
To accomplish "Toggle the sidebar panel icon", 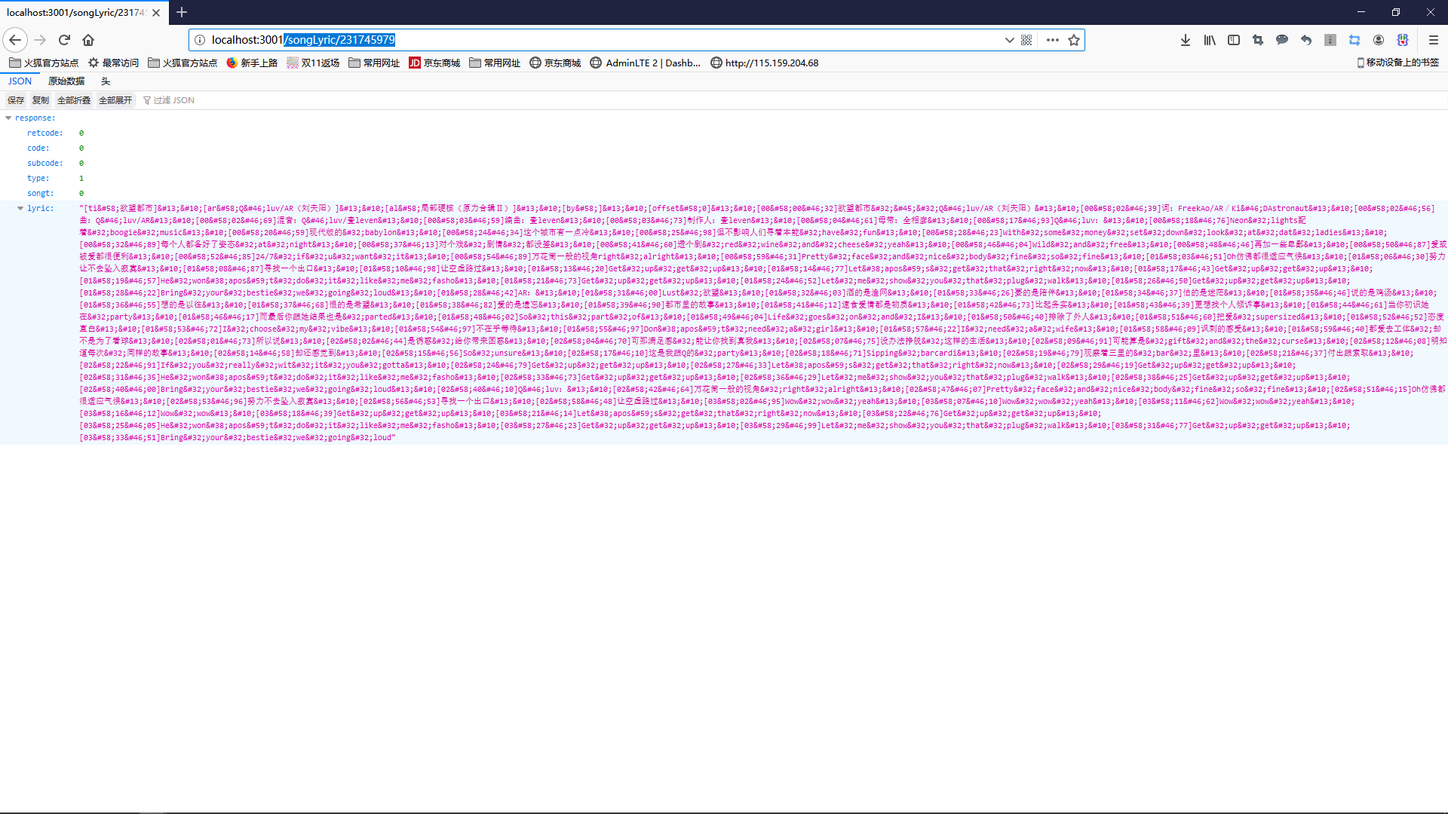I will (1234, 40).
